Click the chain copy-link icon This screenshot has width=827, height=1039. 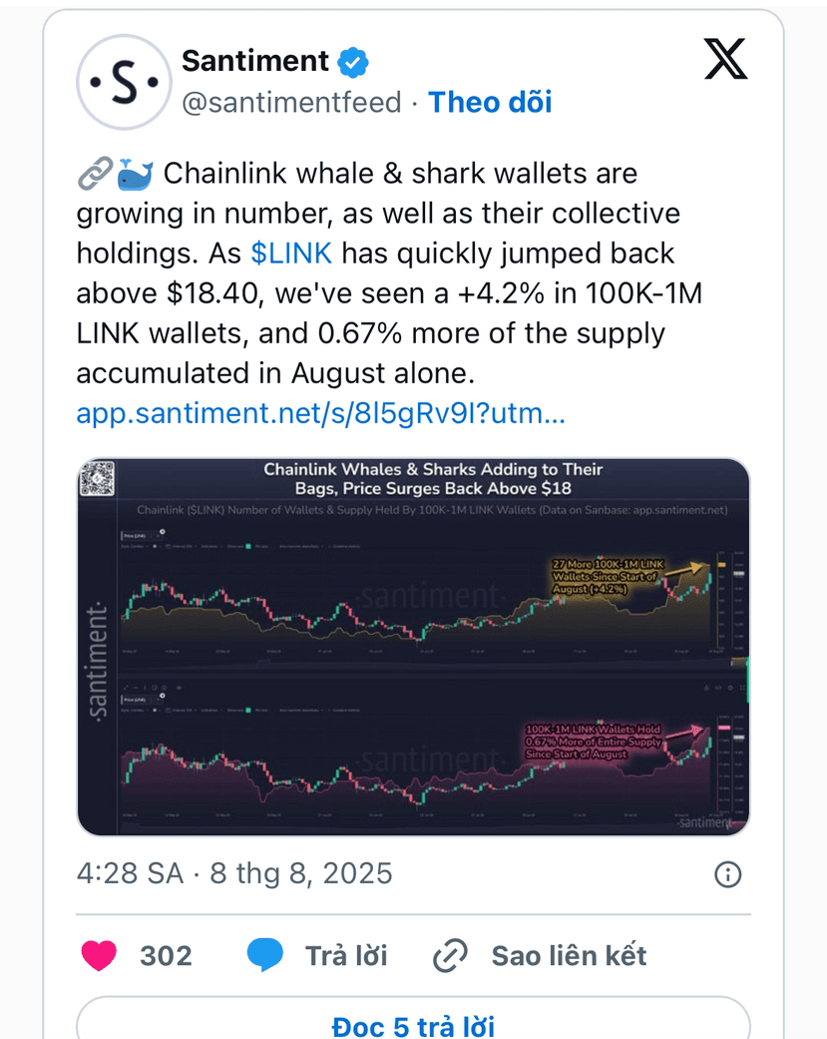pyautogui.click(x=450, y=955)
